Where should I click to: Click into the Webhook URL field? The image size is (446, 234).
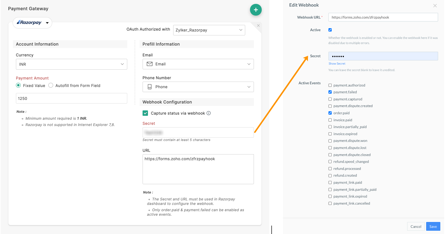click(383, 17)
